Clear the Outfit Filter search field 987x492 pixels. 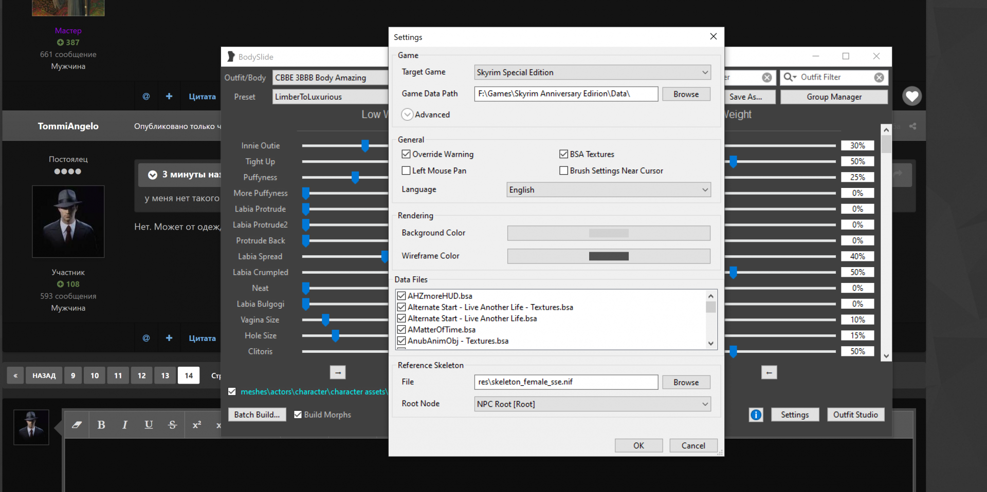tap(879, 78)
